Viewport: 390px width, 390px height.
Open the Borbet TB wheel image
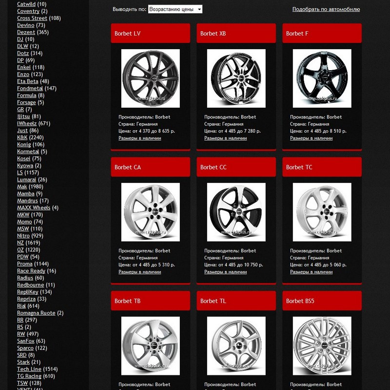tap(151, 346)
